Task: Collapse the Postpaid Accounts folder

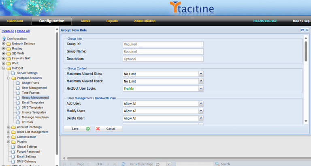Action: tap(9, 78)
